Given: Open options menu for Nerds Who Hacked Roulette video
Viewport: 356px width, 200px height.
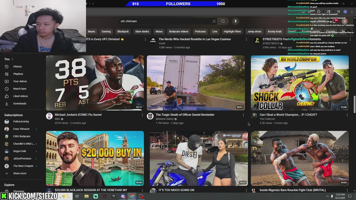Looking at the screenshot, I should (x=246, y=39).
